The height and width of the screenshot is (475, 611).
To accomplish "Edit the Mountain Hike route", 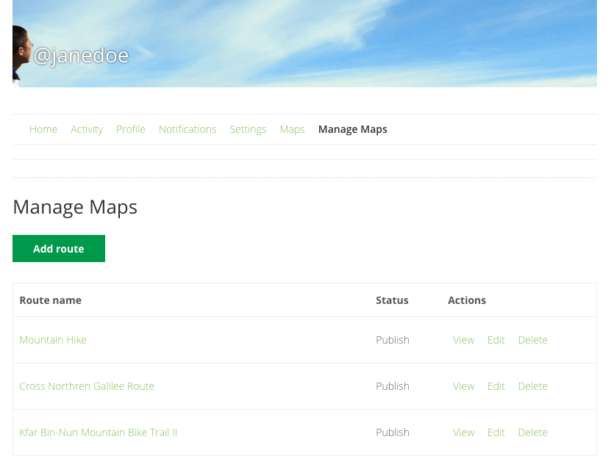I will pyautogui.click(x=496, y=340).
